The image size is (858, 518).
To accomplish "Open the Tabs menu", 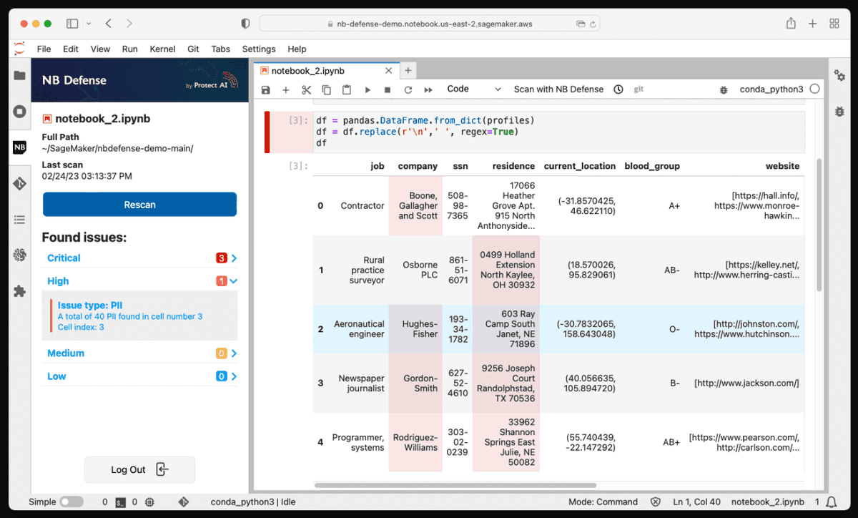I will 220,49.
